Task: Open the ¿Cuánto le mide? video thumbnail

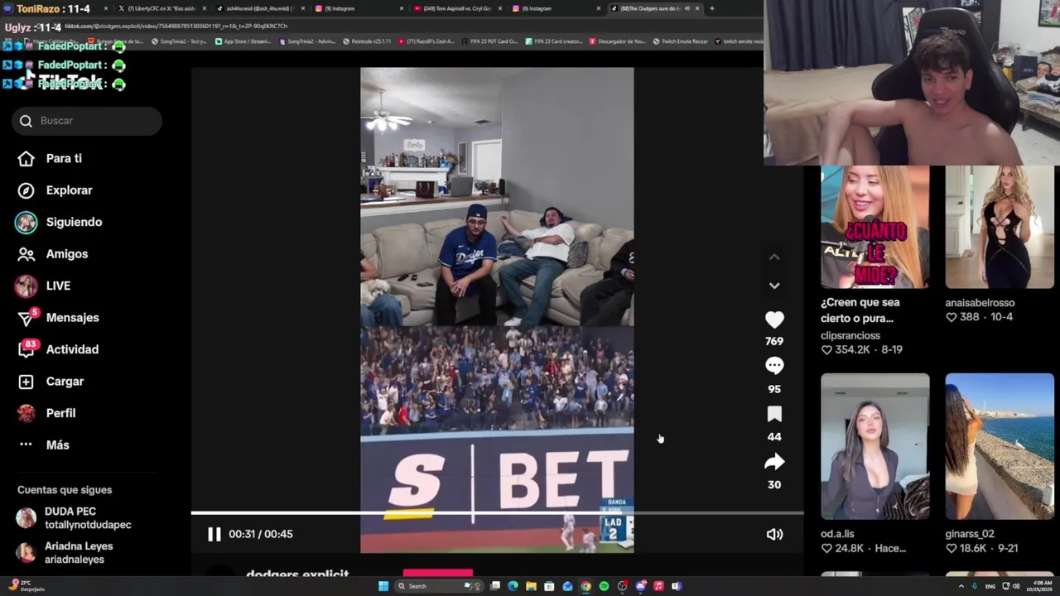Action: click(875, 227)
